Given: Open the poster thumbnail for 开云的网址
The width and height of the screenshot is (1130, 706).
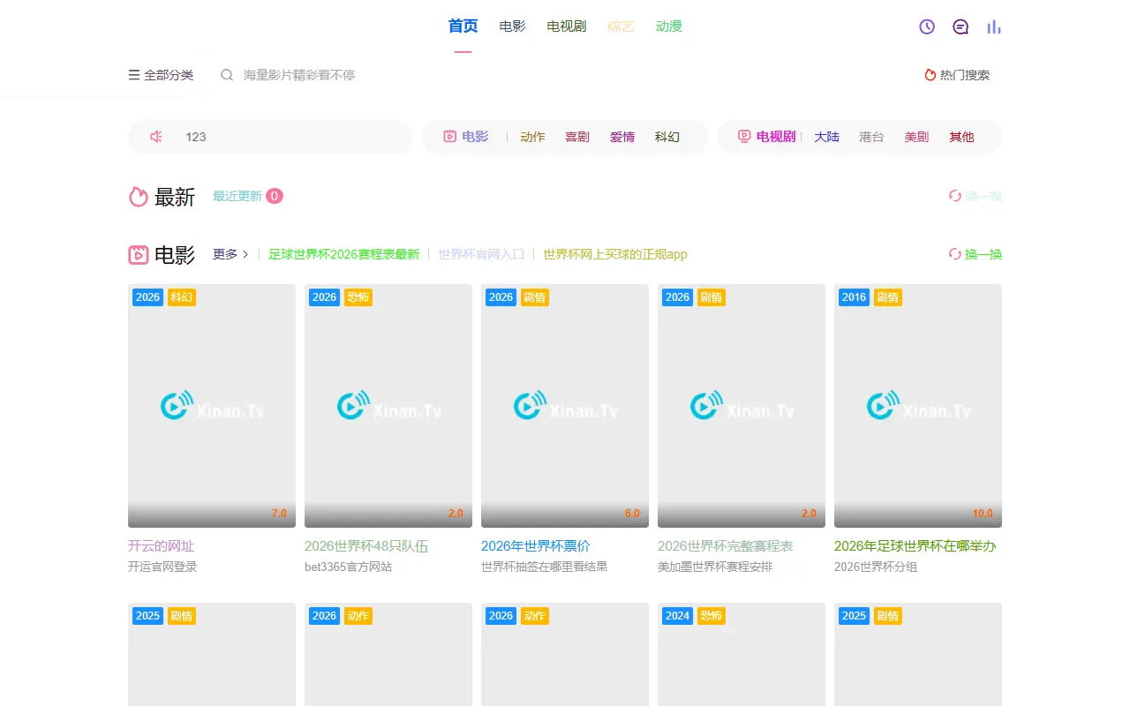Looking at the screenshot, I should pos(212,406).
